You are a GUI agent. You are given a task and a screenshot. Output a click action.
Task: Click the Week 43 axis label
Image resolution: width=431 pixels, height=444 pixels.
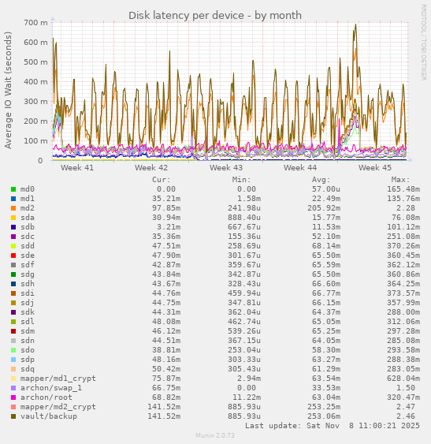tap(226, 168)
